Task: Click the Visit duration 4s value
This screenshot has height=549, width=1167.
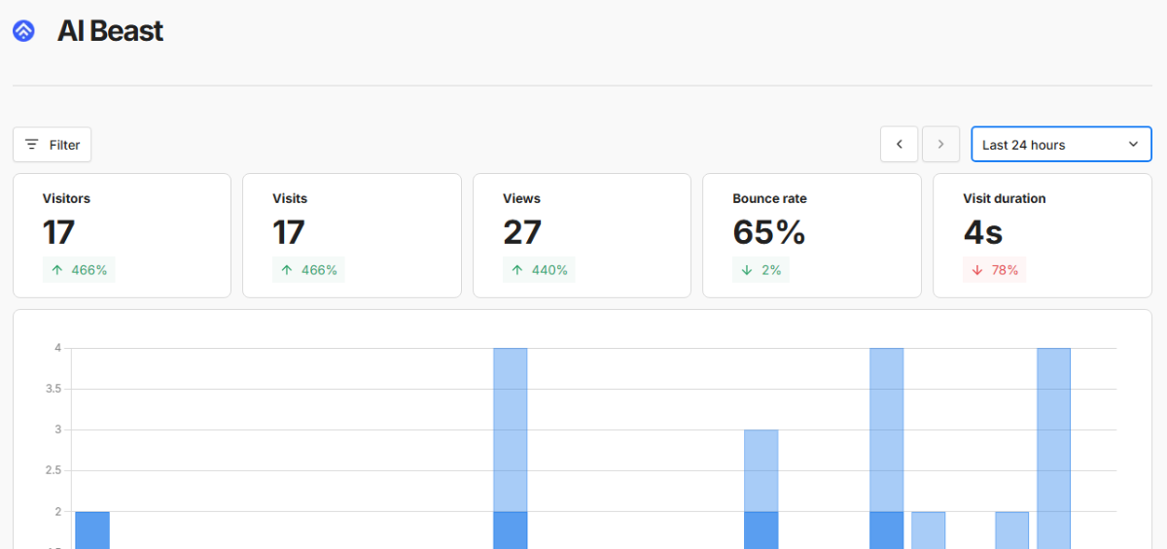Action: [x=982, y=232]
